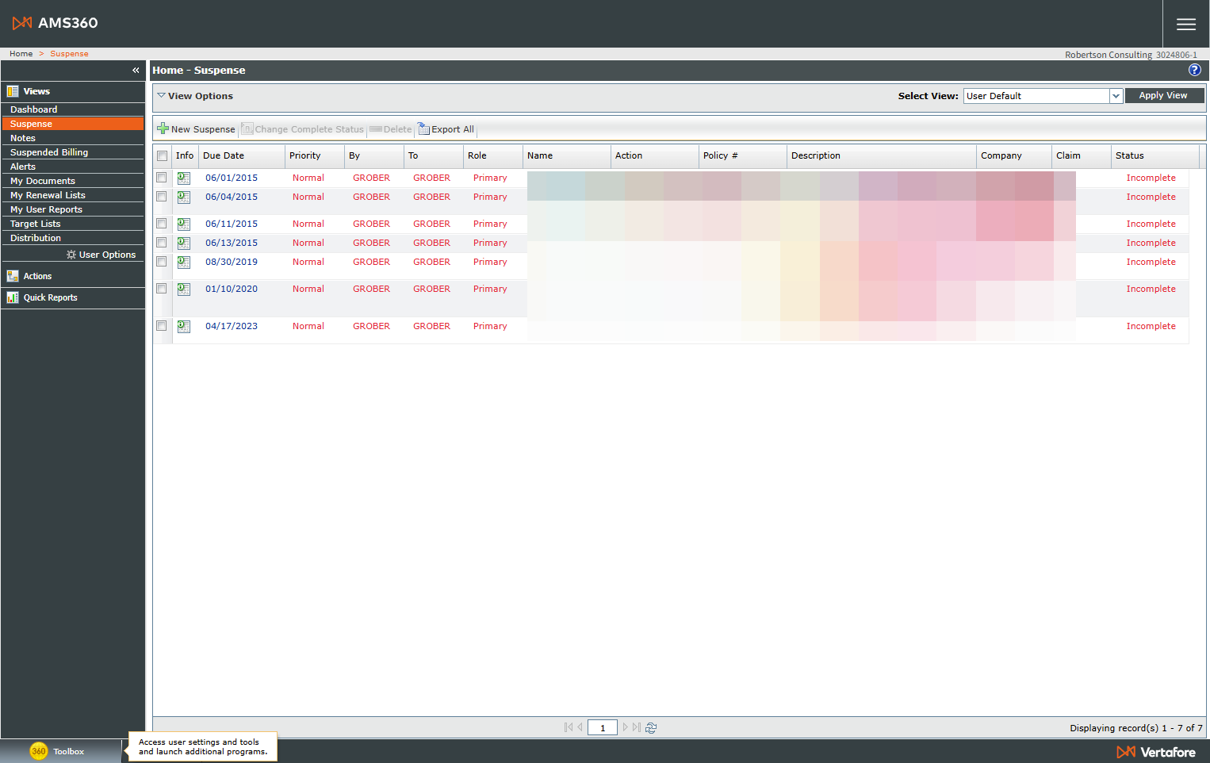Follow the Home breadcrumb link

point(21,54)
